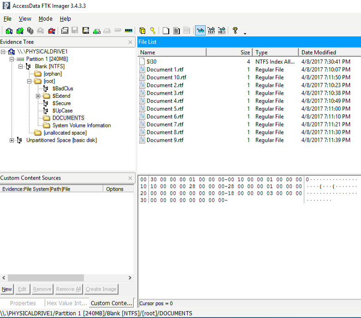Open Image Mounting from the toolbar

click(x=30, y=31)
